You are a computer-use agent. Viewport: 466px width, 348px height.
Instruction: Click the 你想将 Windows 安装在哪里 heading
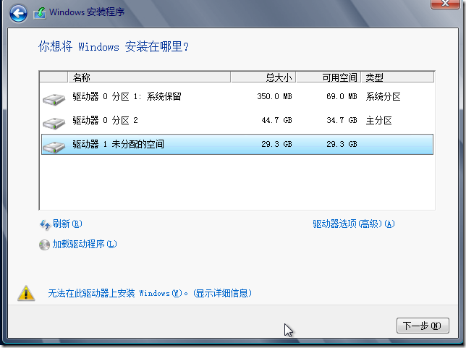click(114, 46)
